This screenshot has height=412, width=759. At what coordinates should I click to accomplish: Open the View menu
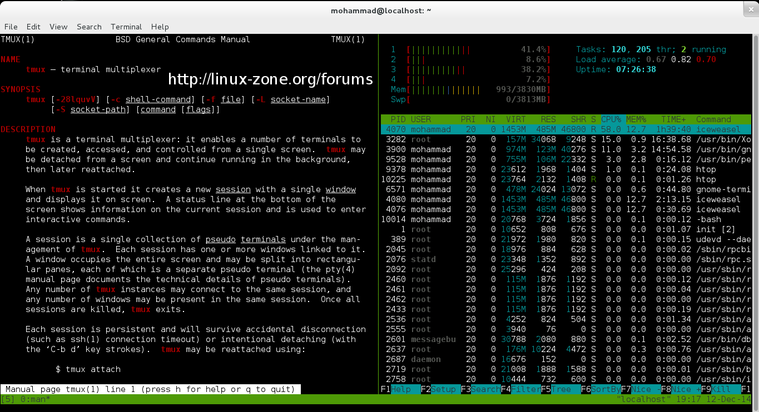58,27
